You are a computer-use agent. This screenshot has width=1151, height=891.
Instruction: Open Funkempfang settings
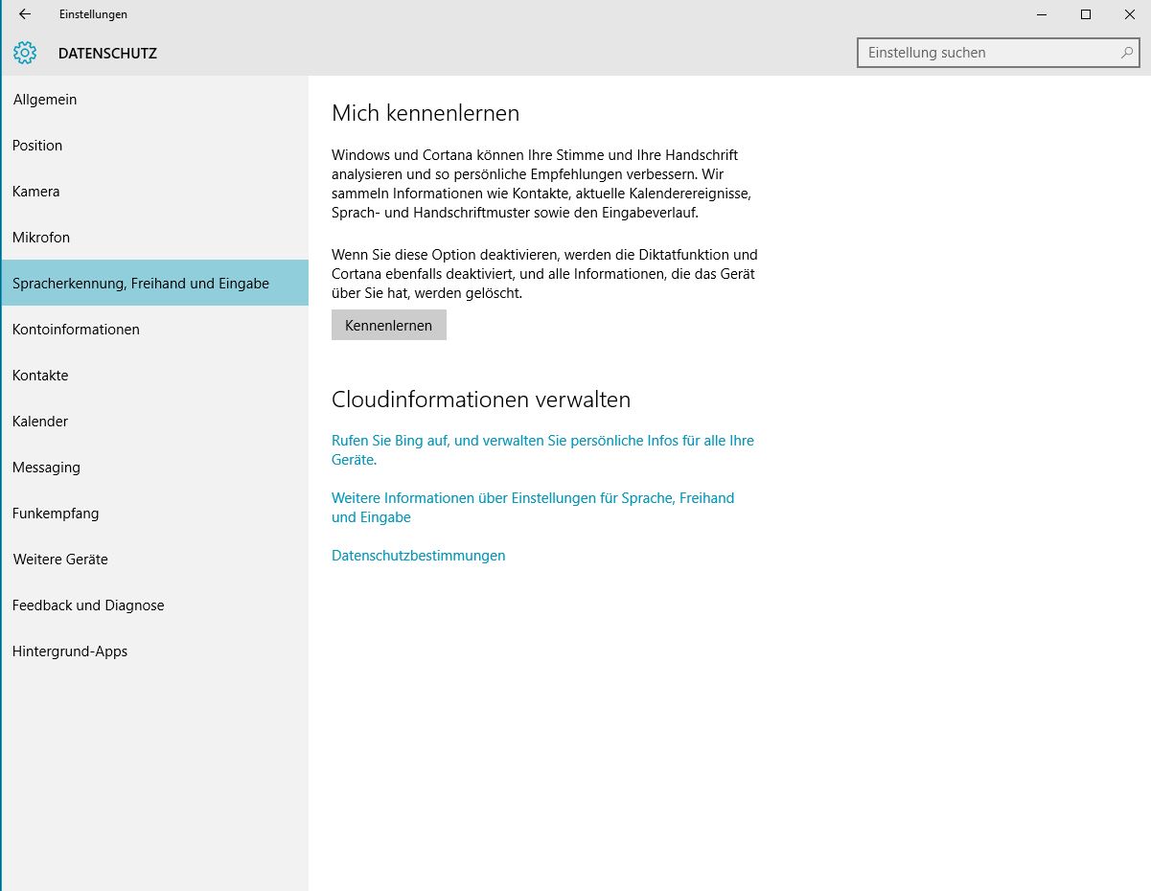[154, 514]
